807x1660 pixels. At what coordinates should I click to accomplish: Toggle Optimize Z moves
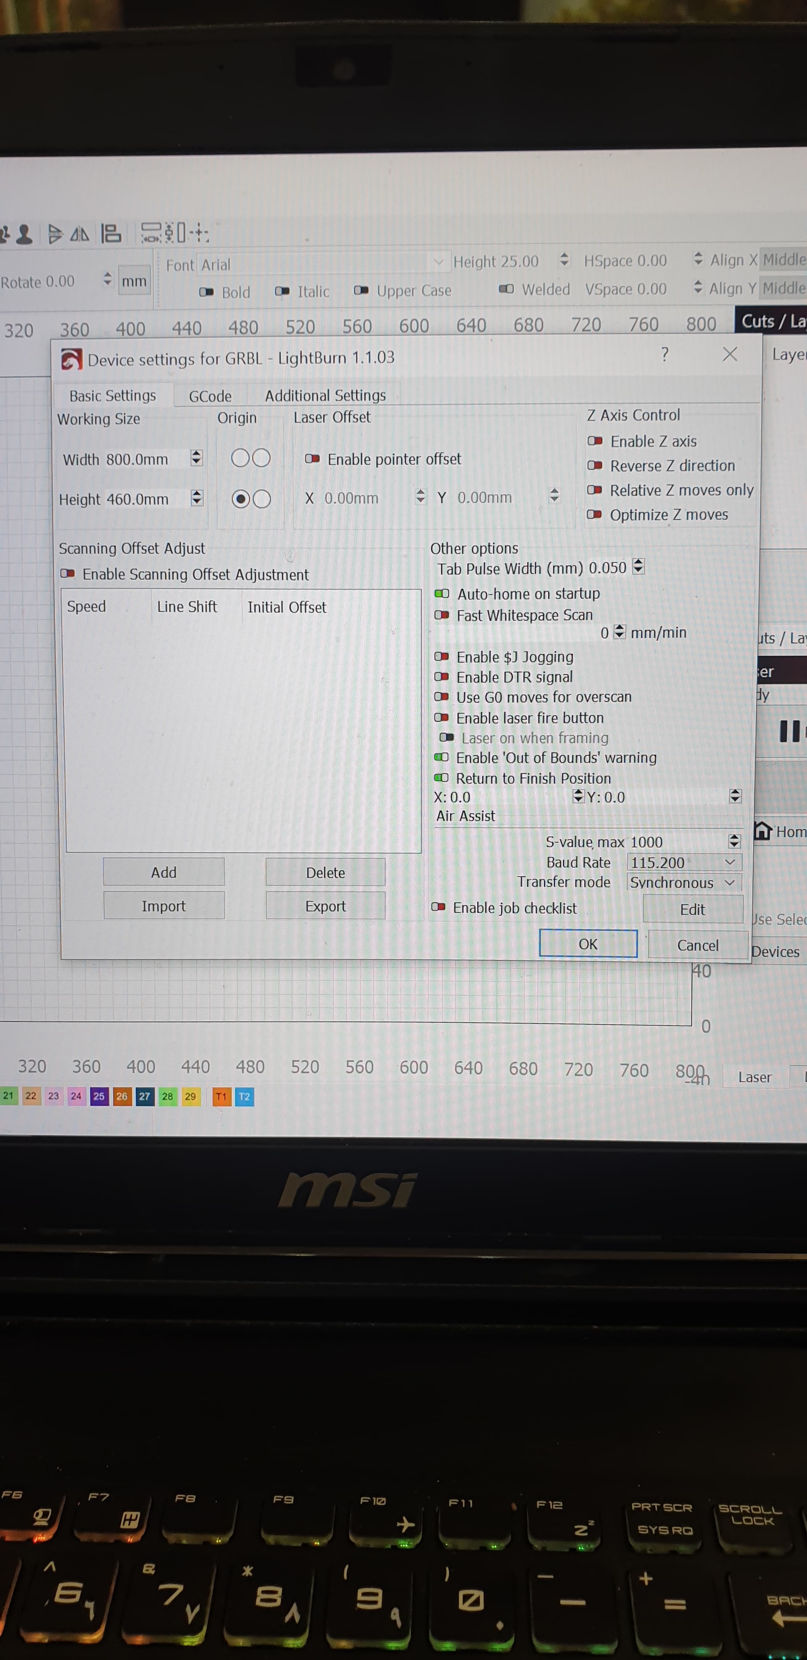coord(594,514)
